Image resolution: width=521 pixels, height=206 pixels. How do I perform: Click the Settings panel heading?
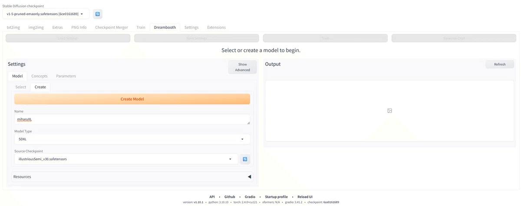pyautogui.click(x=16, y=64)
